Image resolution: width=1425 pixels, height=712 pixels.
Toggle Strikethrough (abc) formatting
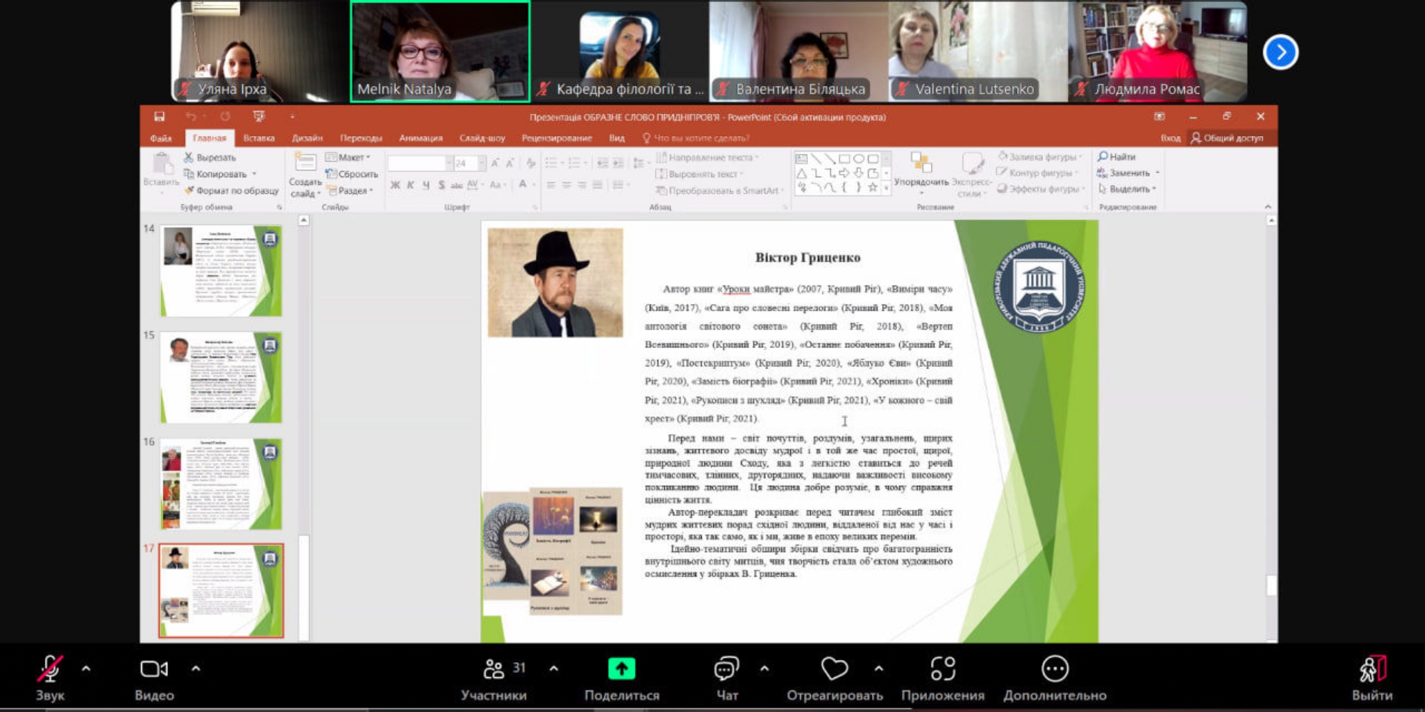tap(457, 185)
